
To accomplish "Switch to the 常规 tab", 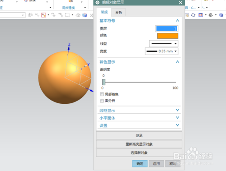I will pyautogui.click(x=104, y=12).
